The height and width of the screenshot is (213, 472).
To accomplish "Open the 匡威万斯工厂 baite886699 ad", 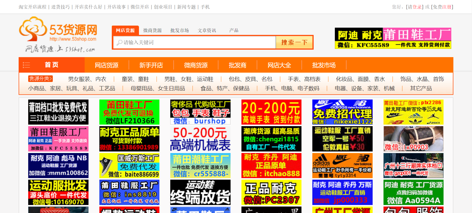I will [129, 165].
